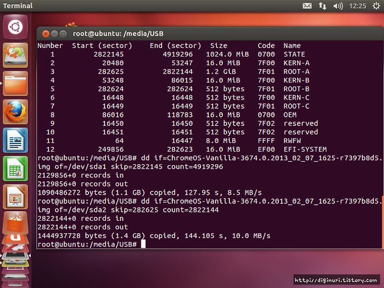
Task: Click the '2129856+0 records in' line
Action: point(81,175)
